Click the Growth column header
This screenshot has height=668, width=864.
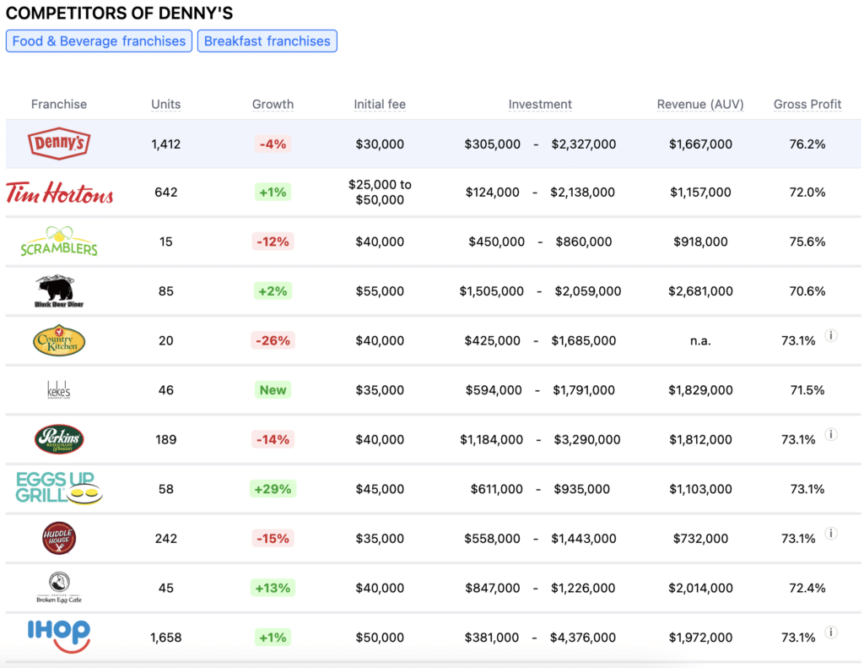click(273, 104)
